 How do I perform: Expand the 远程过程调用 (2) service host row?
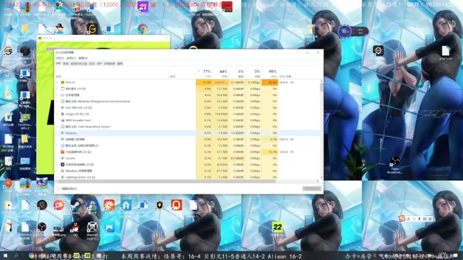pyautogui.click(x=57, y=146)
